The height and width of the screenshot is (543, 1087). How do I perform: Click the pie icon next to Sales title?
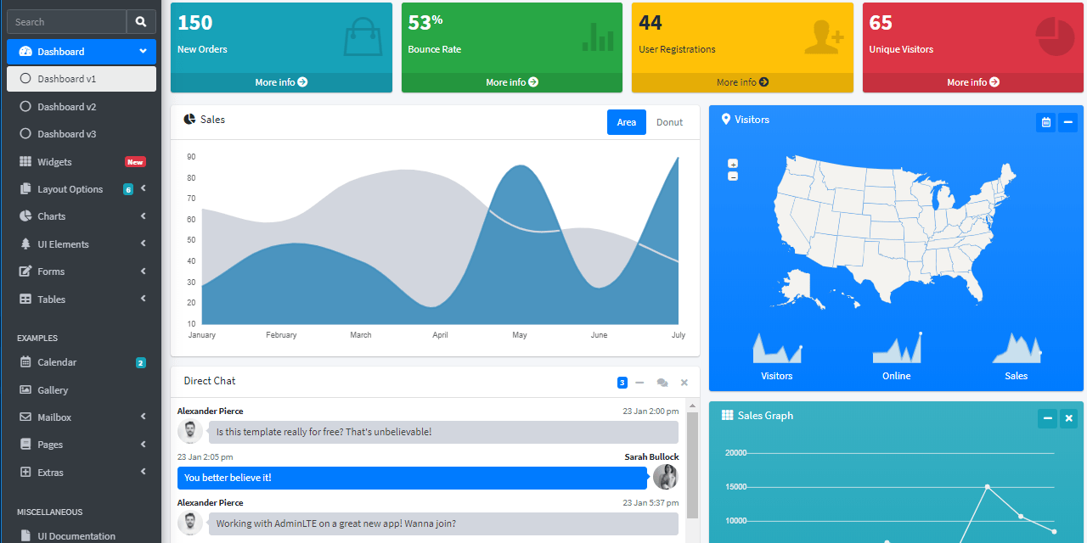pyautogui.click(x=189, y=119)
